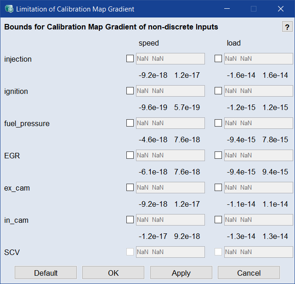Check the fuel_pressure load limit box
The width and height of the screenshot is (295, 284).
pyautogui.click(x=218, y=123)
